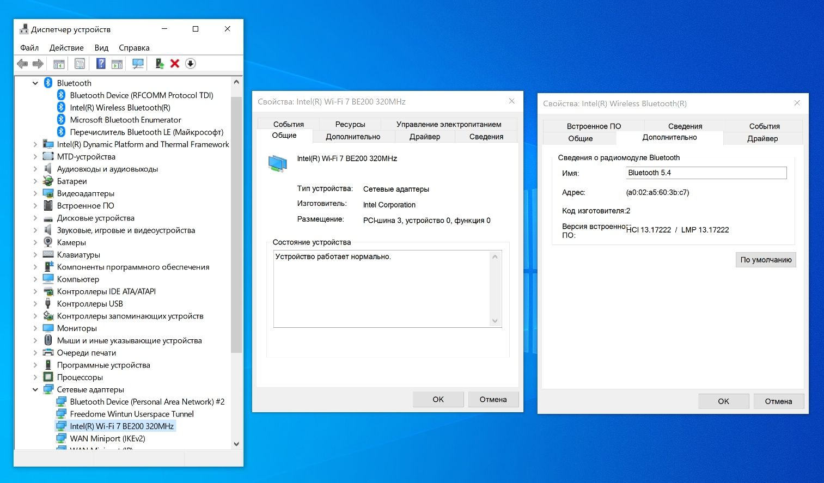Click the Forward arrow toolbar icon
The height and width of the screenshot is (483, 824).
(x=38, y=64)
